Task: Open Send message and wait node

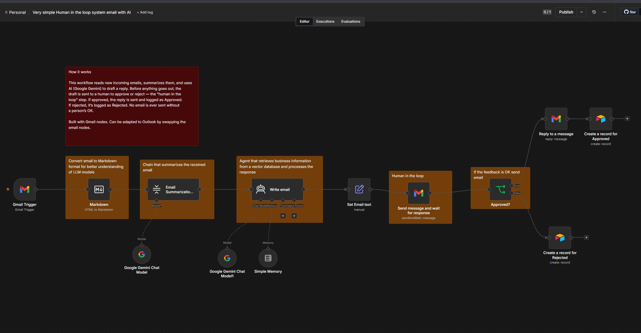Action: tap(419, 193)
